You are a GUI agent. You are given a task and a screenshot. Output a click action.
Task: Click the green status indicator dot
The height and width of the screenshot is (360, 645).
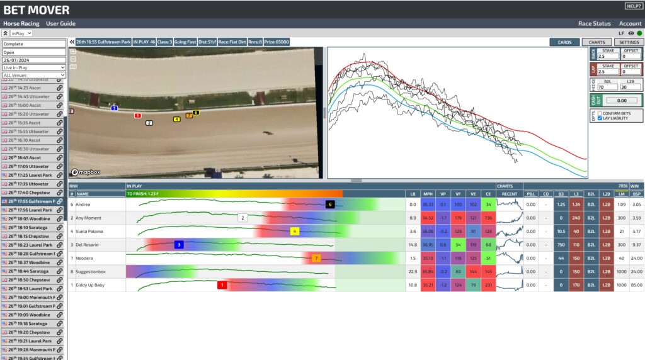point(639,33)
